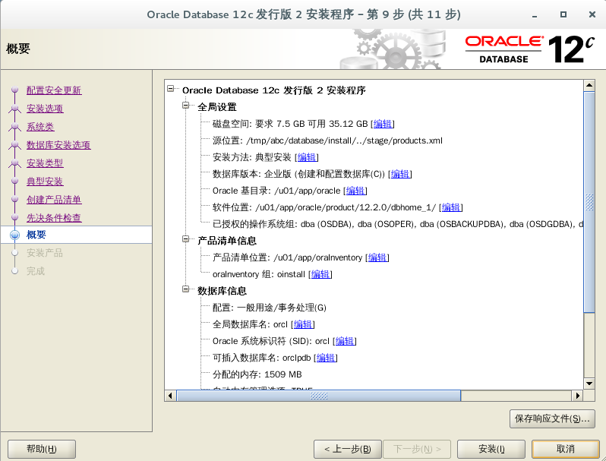Collapse the 全局设置 tree section

(x=186, y=105)
